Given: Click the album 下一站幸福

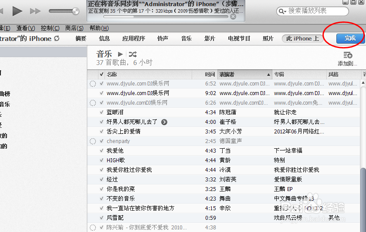Looking at the screenshot, I should [288, 150].
